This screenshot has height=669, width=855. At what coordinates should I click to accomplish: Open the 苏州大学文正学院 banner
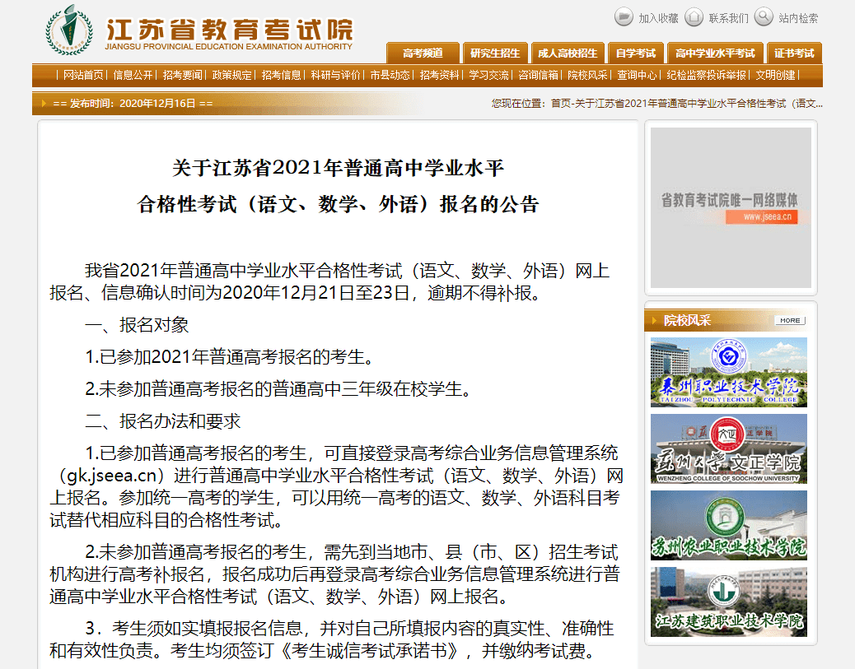tap(728, 448)
